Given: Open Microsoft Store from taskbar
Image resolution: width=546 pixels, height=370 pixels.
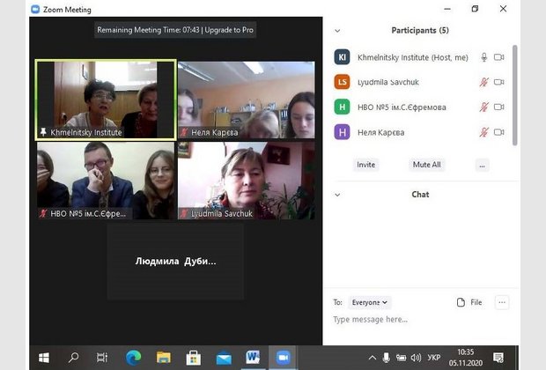Looking at the screenshot, I should [x=193, y=358].
